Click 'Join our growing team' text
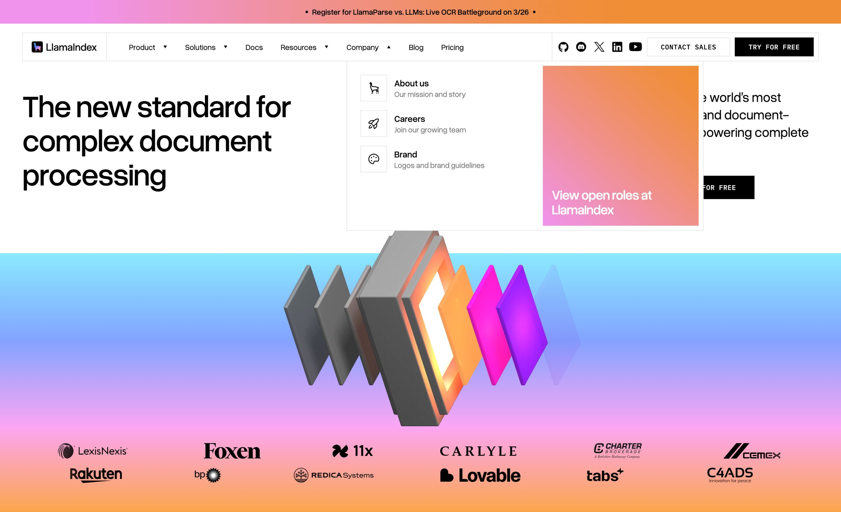The width and height of the screenshot is (841, 512). tap(430, 130)
